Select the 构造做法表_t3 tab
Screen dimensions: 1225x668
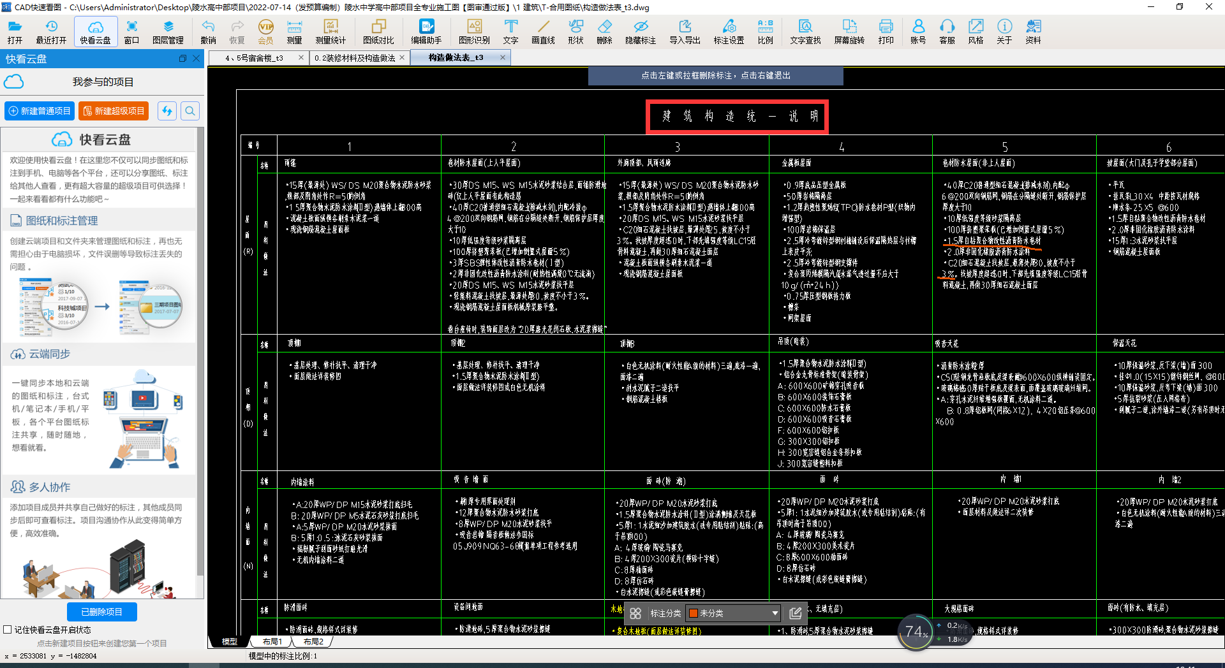point(456,57)
